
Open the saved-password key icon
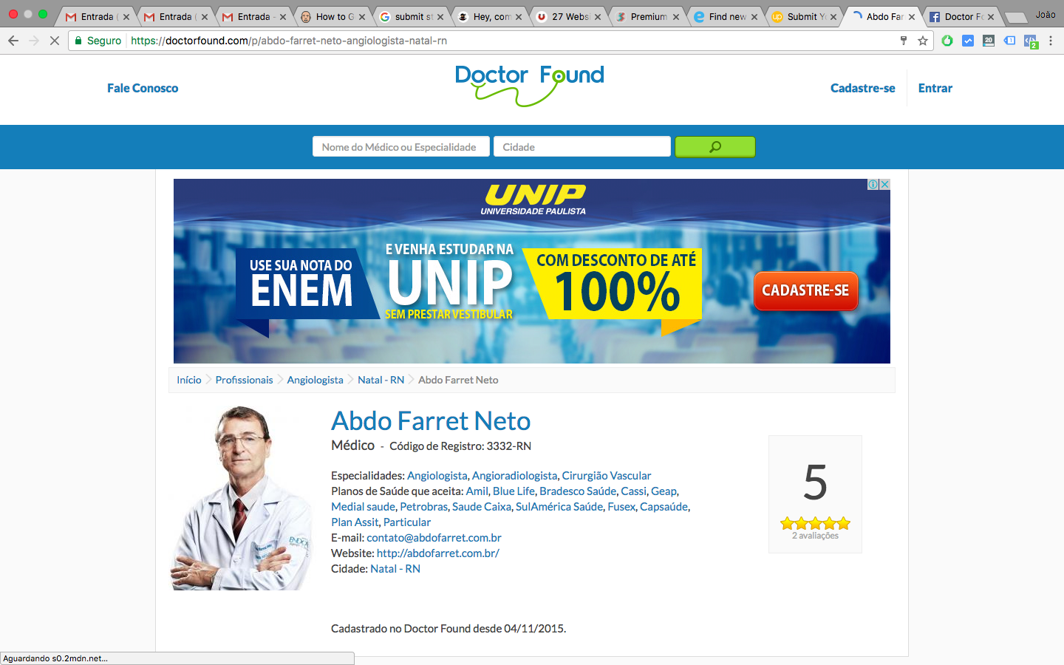click(903, 41)
